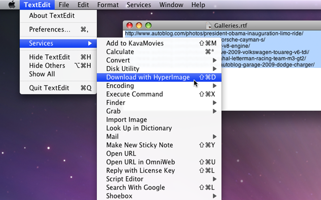Open the Apple menu icon
Screen dimensions: 321x200
coord(12,5)
